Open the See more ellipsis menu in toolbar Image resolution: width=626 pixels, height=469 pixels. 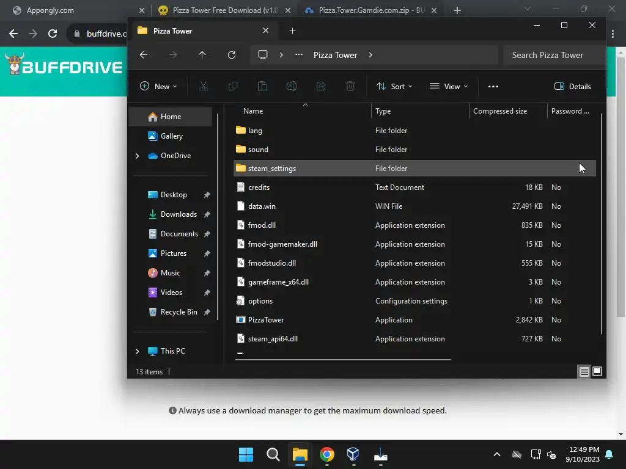493,86
